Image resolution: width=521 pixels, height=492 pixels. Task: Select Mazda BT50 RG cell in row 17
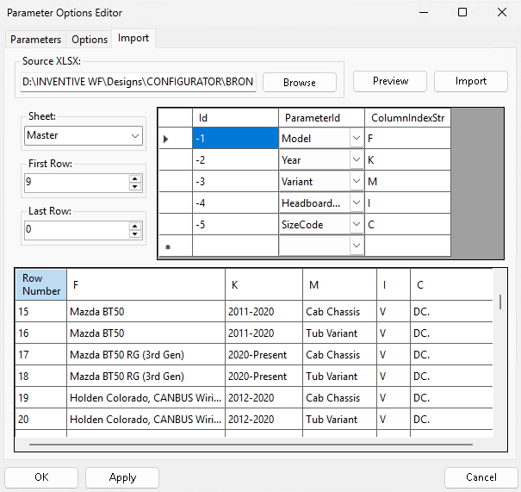coord(146,355)
